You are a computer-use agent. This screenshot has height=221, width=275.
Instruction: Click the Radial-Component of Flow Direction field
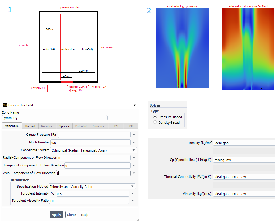point(94,158)
